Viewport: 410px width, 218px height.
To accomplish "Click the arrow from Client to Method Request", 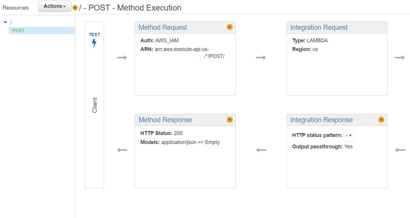I will (x=122, y=58).
